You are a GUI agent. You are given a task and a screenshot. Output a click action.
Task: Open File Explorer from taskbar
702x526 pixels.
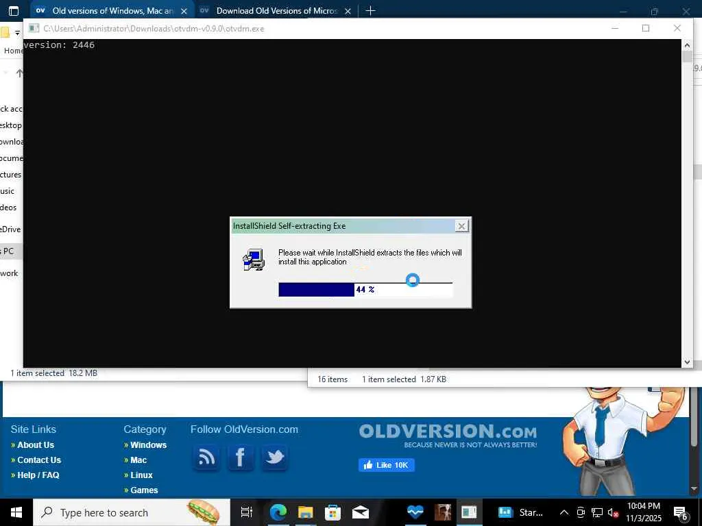(x=305, y=512)
